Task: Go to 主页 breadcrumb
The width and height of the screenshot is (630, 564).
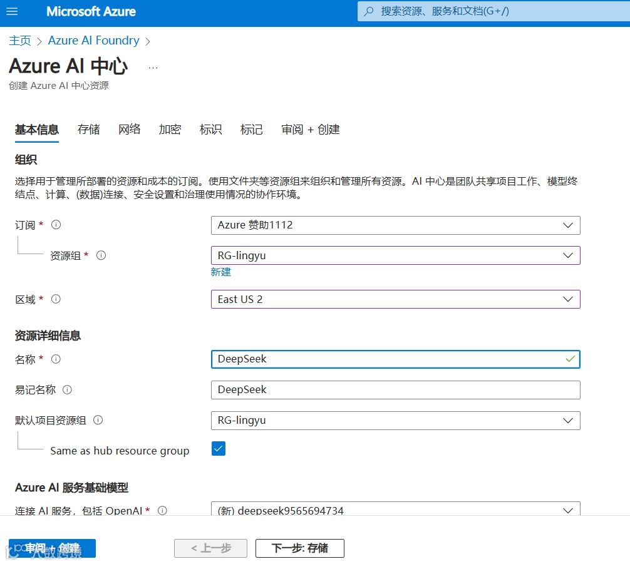Action: [x=20, y=41]
